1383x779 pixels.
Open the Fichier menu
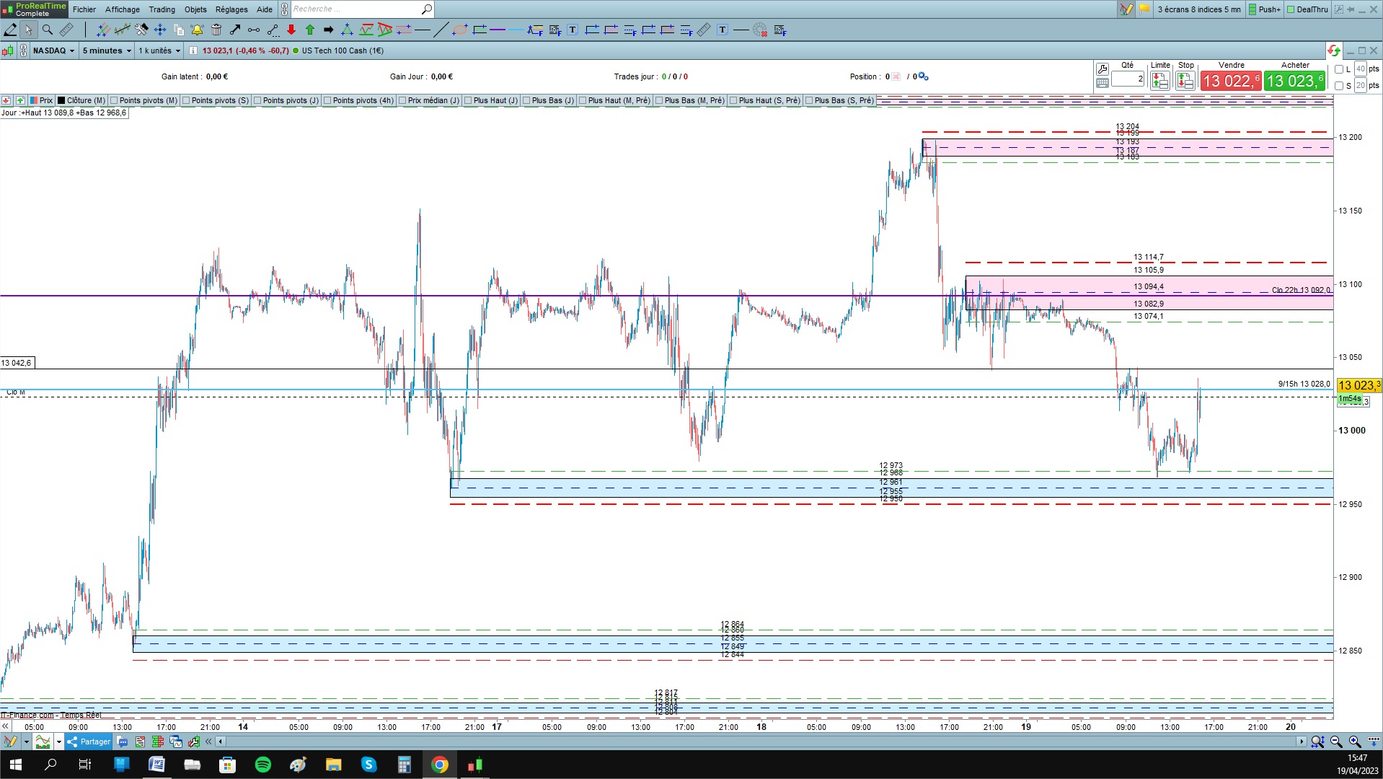(x=84, y=9)
